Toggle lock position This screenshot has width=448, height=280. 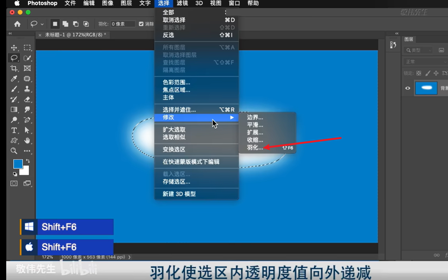coord(436,73)
